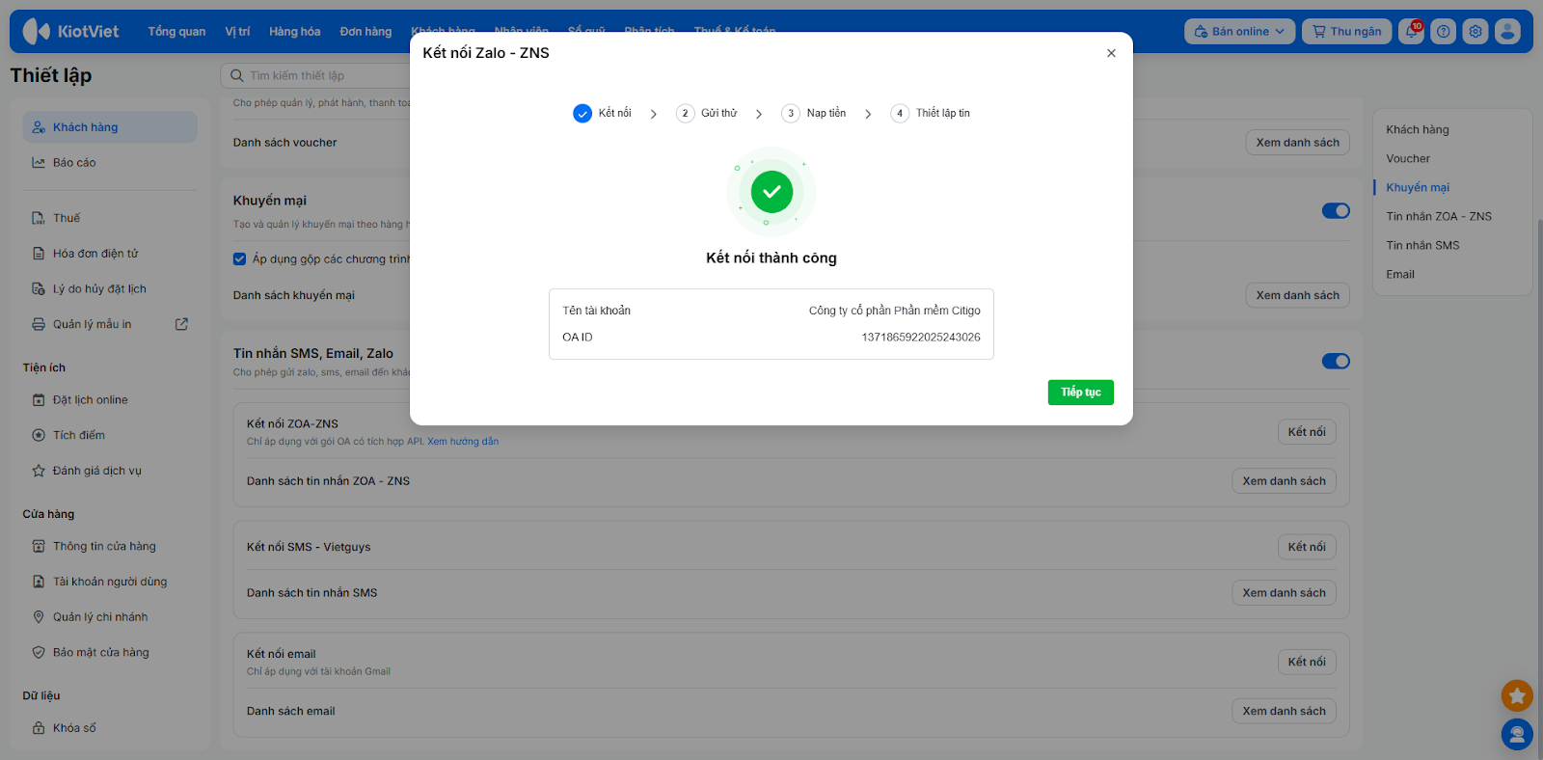Click the Thuế sidebar icon
Screen dimensions: 1543x760
(x=39, y=218)
